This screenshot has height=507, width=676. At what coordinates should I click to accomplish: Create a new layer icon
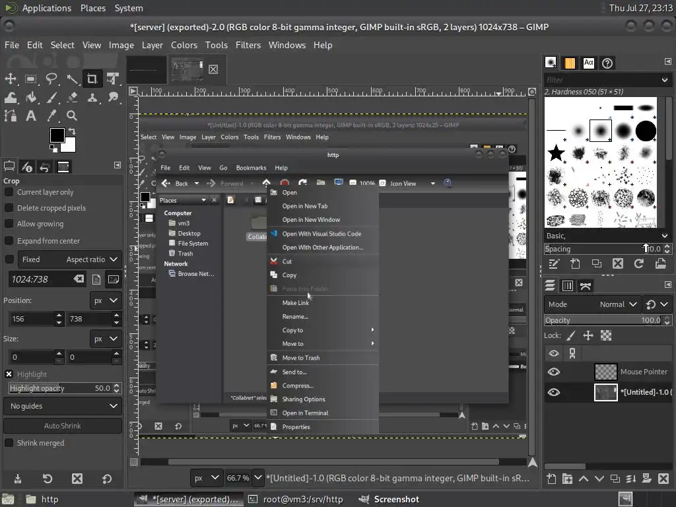(551, 479)
